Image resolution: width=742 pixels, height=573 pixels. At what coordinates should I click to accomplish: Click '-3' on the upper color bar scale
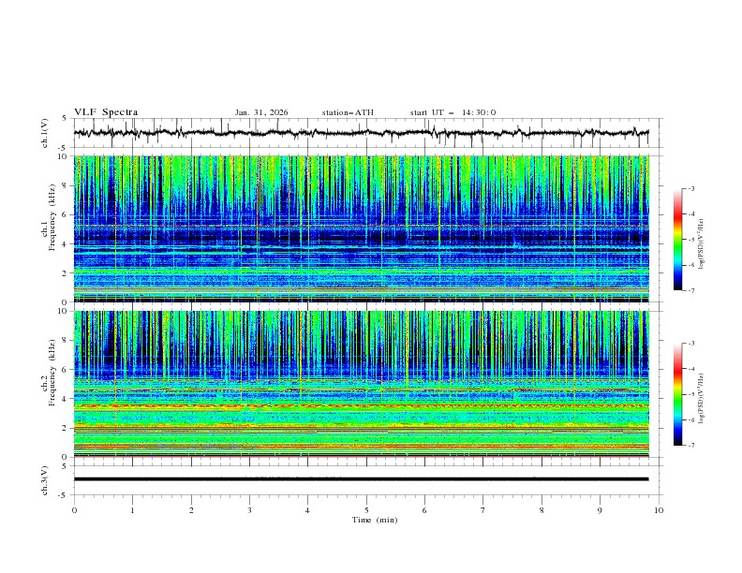point(690,188)
